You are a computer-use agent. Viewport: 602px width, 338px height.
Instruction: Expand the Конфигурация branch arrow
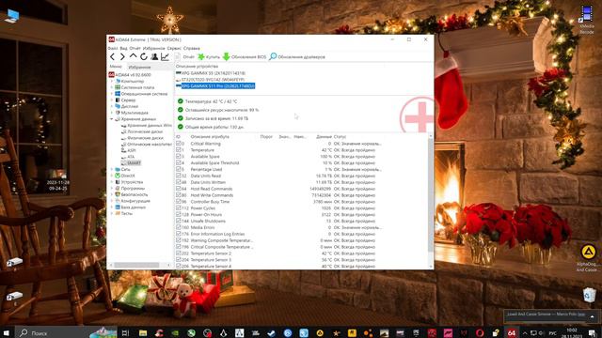112,201
